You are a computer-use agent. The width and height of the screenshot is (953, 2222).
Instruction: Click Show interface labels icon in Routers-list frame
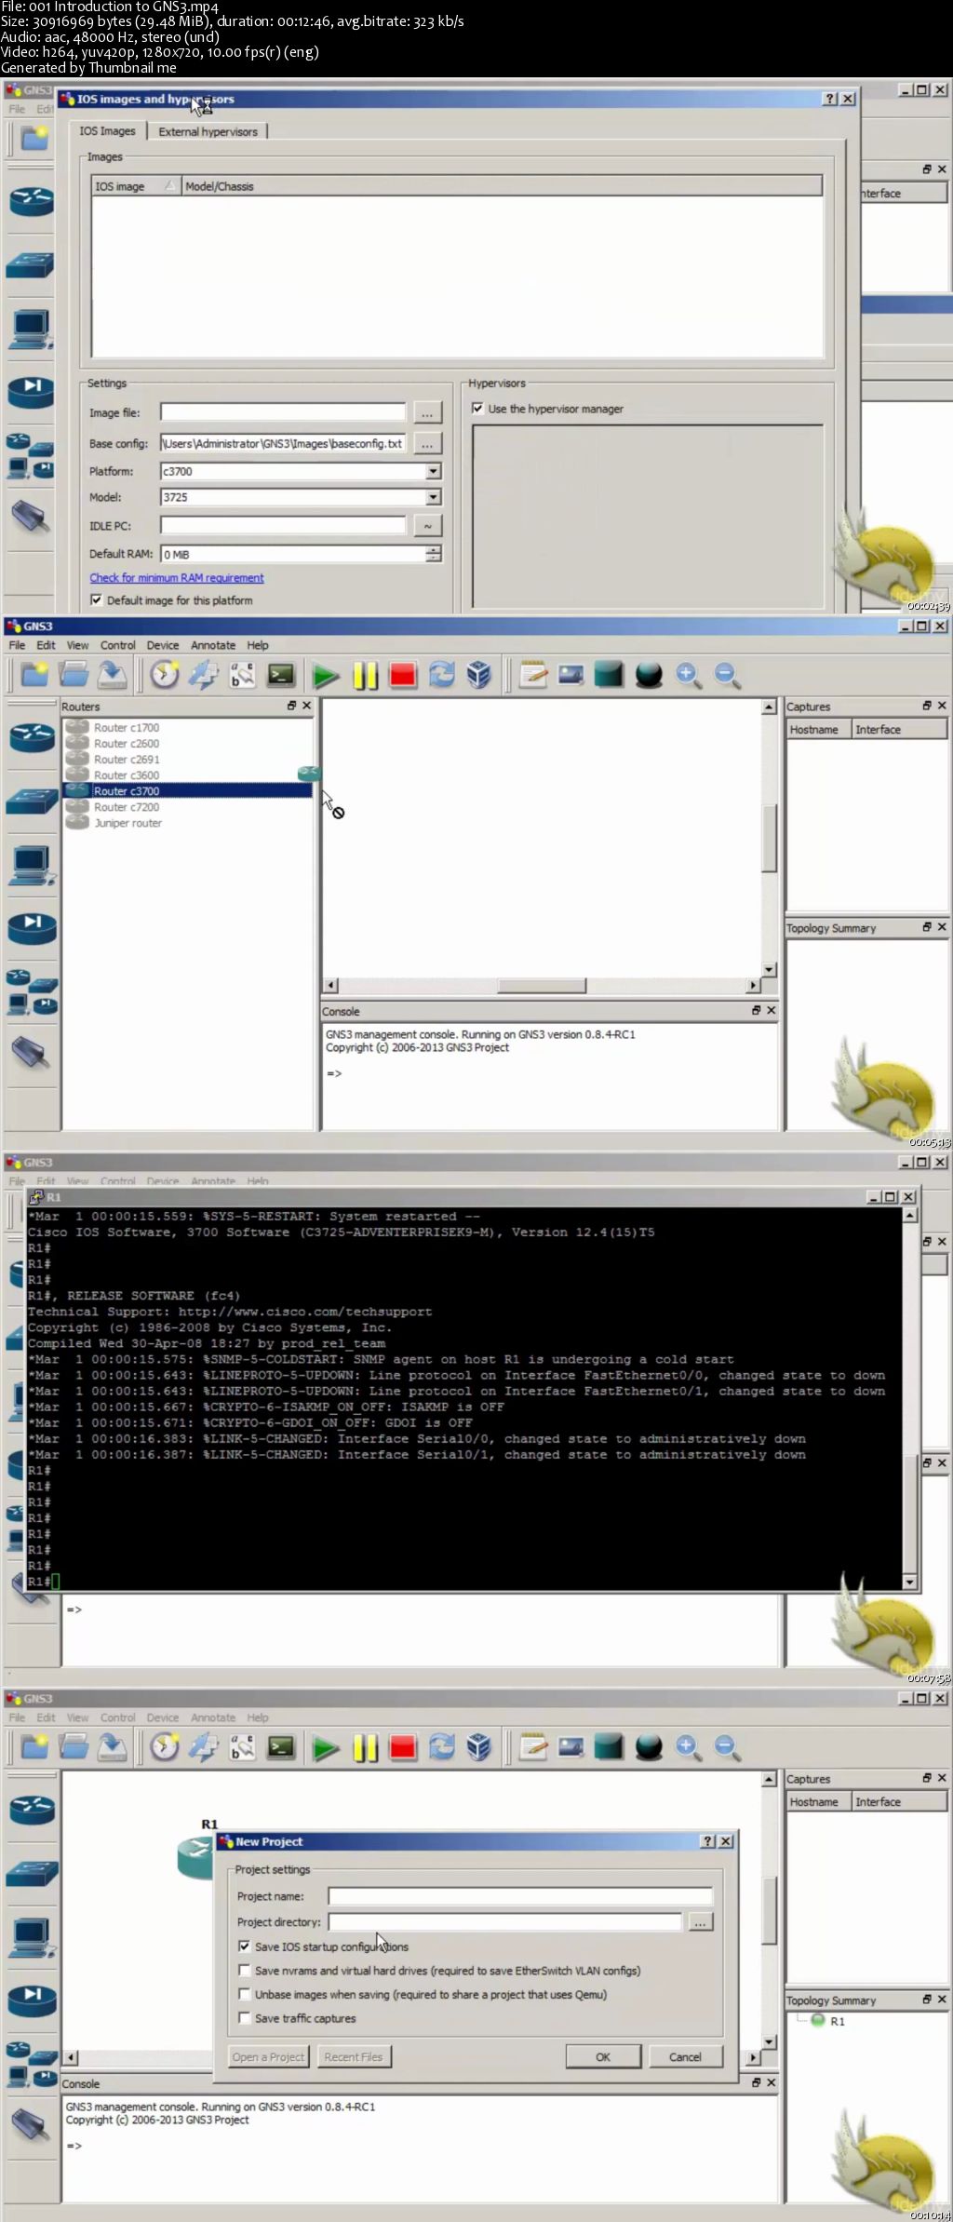pos(242,676)
